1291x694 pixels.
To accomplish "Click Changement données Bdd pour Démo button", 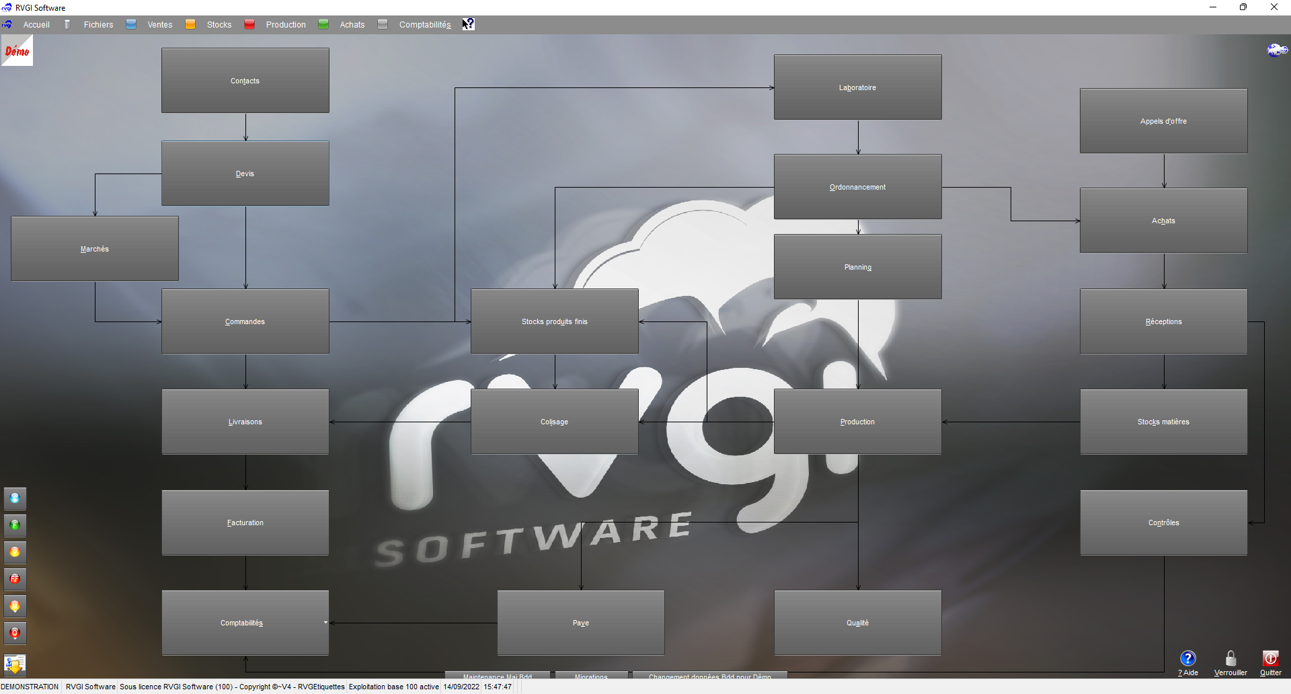I will 709,675.
